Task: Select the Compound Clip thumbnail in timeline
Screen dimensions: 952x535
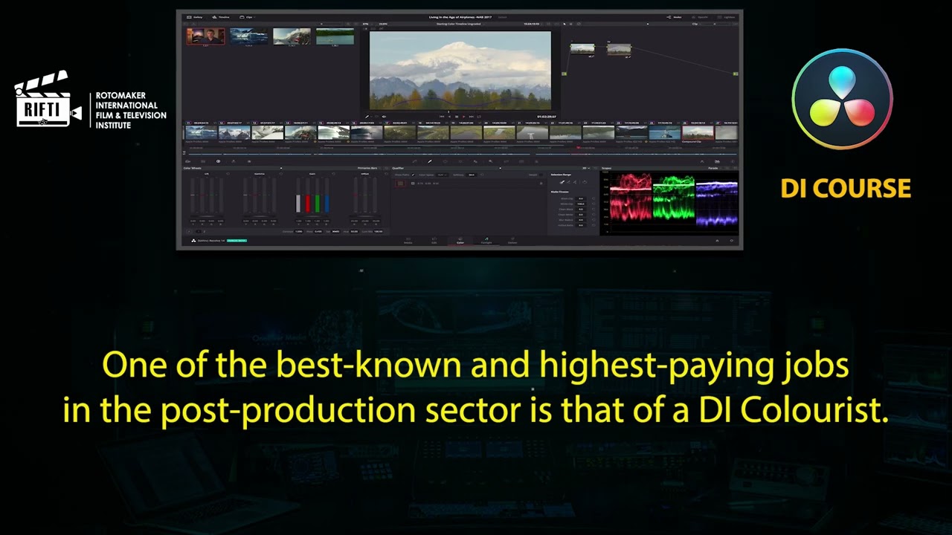Action: tap(698, 132)
